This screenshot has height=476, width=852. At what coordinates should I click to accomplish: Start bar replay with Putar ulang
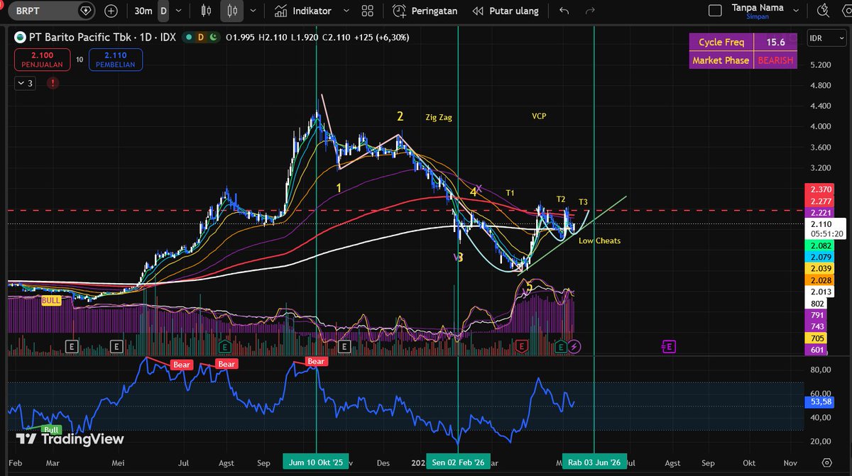[505, 11]
